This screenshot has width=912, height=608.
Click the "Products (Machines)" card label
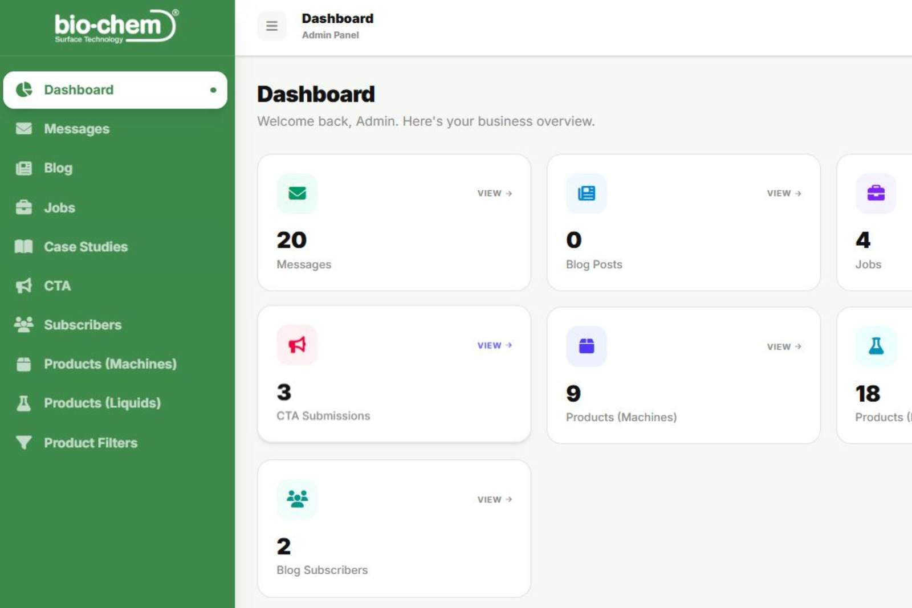(621, 417)
